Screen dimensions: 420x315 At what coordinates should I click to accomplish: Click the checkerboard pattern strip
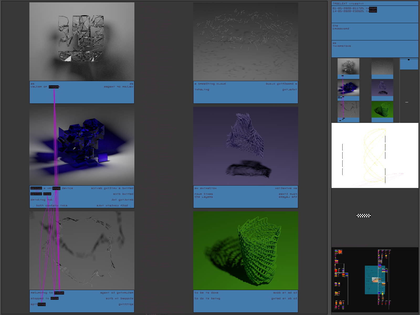[364, 216]
